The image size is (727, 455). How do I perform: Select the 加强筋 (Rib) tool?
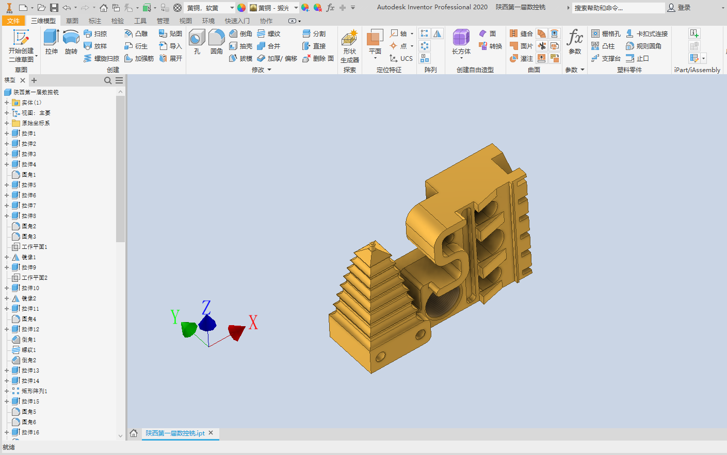139,58
